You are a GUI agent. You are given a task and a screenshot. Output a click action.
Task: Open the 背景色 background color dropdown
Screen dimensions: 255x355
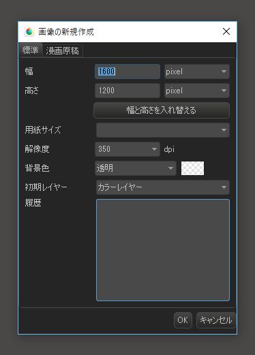click(x=136, y=168)
